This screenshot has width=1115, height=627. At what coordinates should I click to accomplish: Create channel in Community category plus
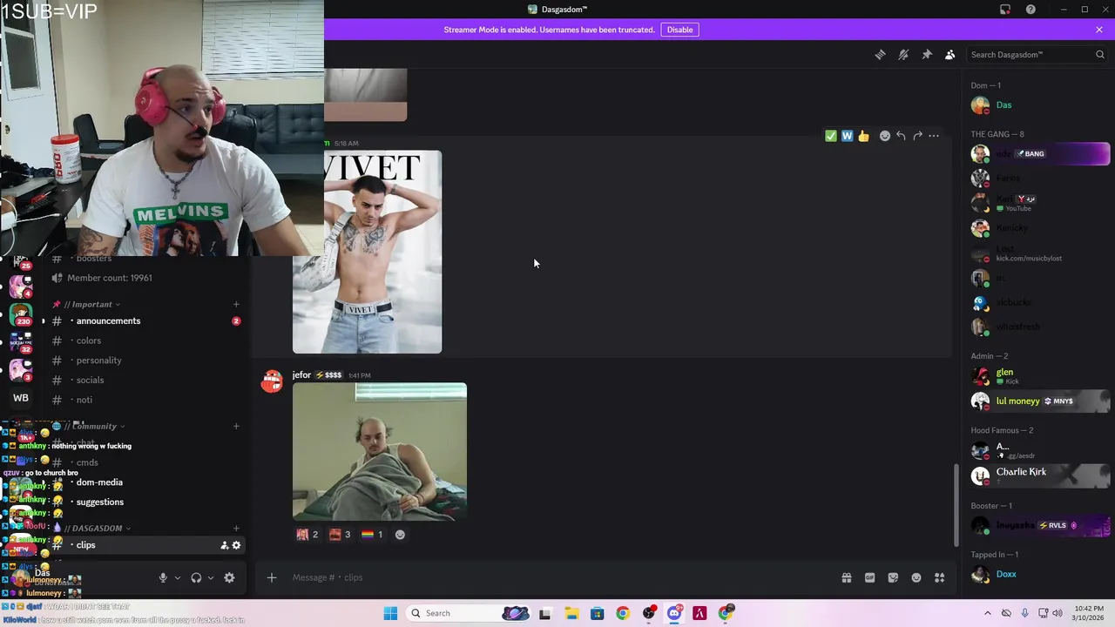pyautogui.click(x=236, y=426)
